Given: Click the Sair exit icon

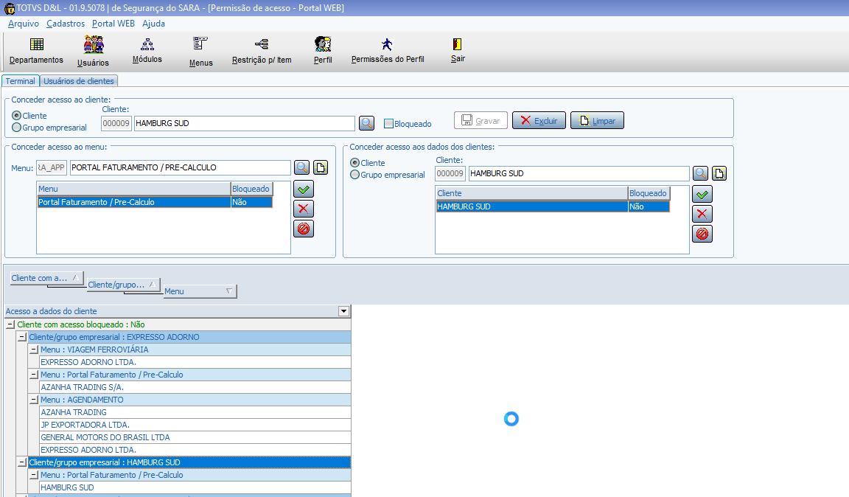Looking at the screenshot, I should (x=458, y=50).
